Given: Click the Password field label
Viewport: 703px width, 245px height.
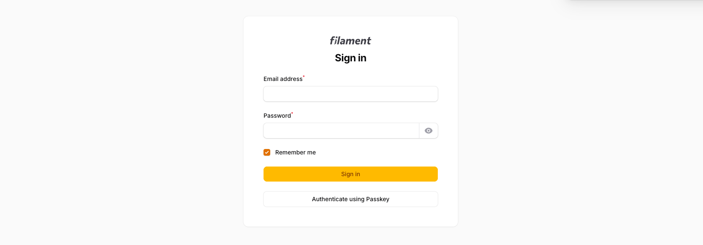Looking at the screenshot, I should click(277, 116).
